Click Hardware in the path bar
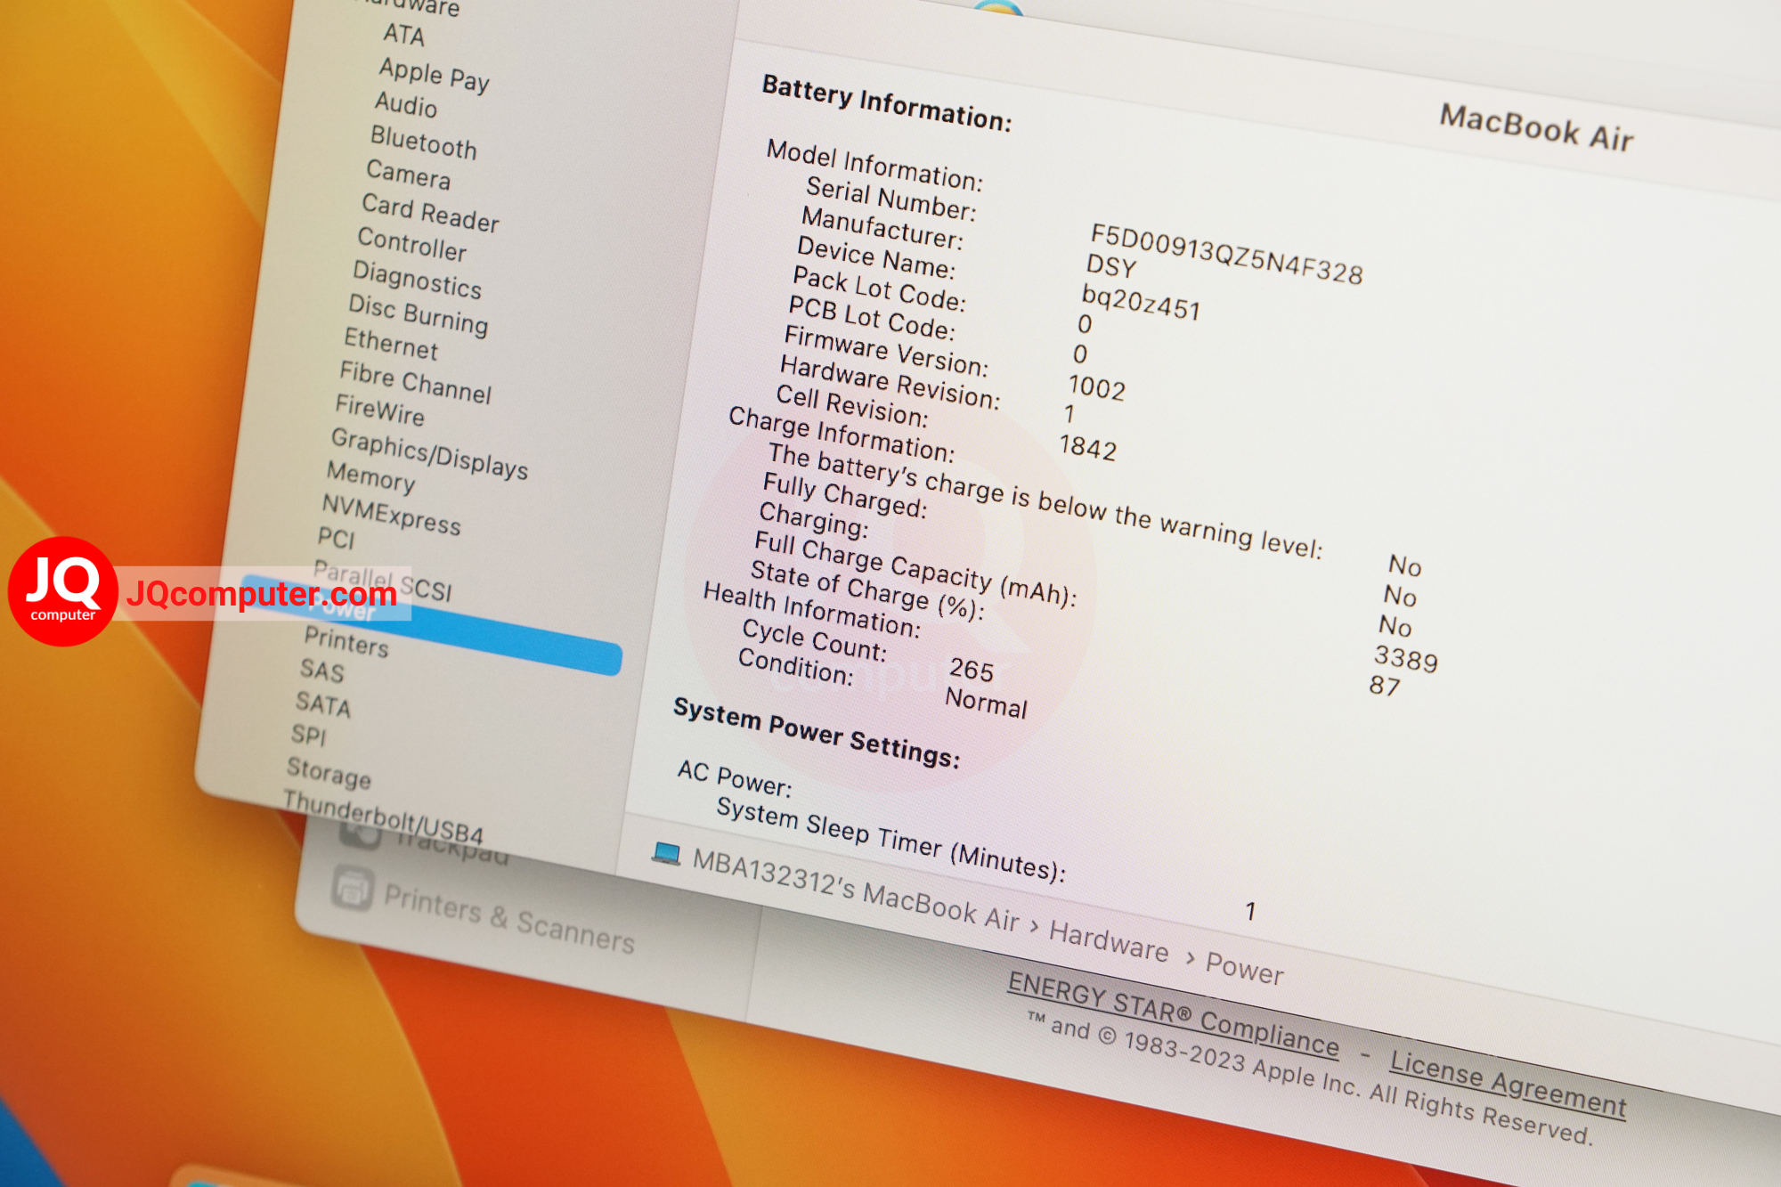This screenshot has height=1187, width=1781. (1110, 941)
